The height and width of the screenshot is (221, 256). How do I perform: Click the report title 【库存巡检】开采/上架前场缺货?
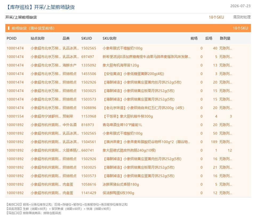[40, 7]
